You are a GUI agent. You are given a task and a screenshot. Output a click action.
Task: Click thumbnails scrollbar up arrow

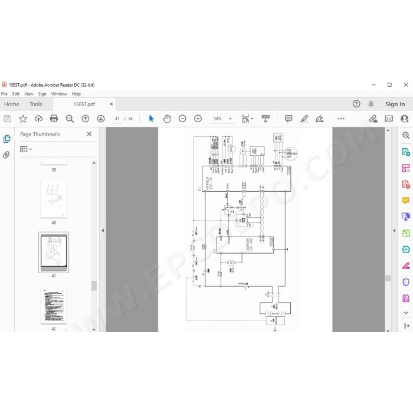click(x=94, y=163)
